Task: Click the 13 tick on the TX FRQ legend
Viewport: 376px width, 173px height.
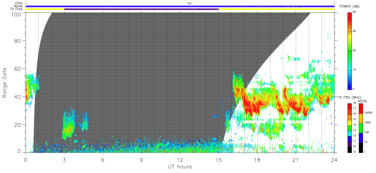Action: click(x=354, y=130)
